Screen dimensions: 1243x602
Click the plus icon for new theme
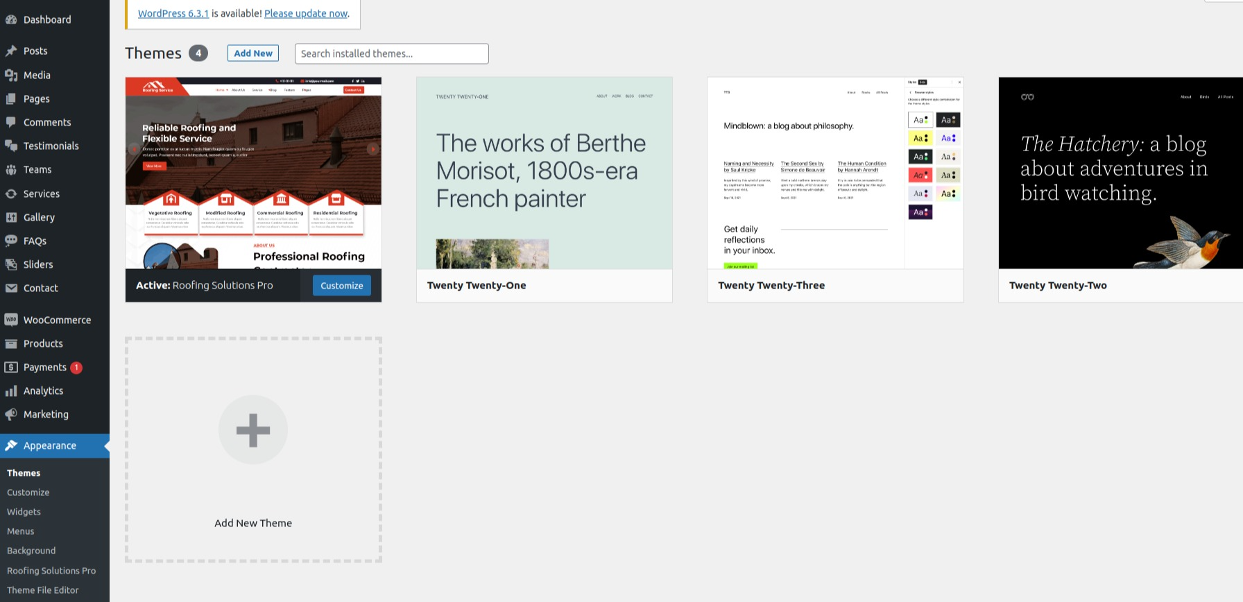tap(253, 430)
